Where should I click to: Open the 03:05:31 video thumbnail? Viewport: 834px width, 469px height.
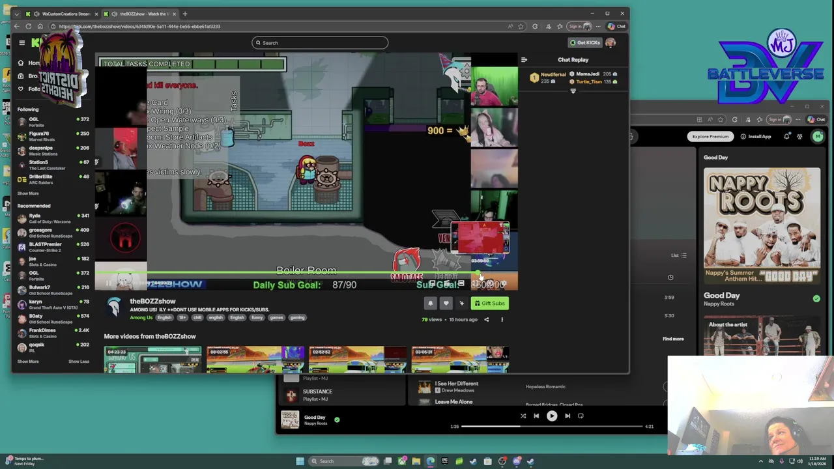(459, 360)
